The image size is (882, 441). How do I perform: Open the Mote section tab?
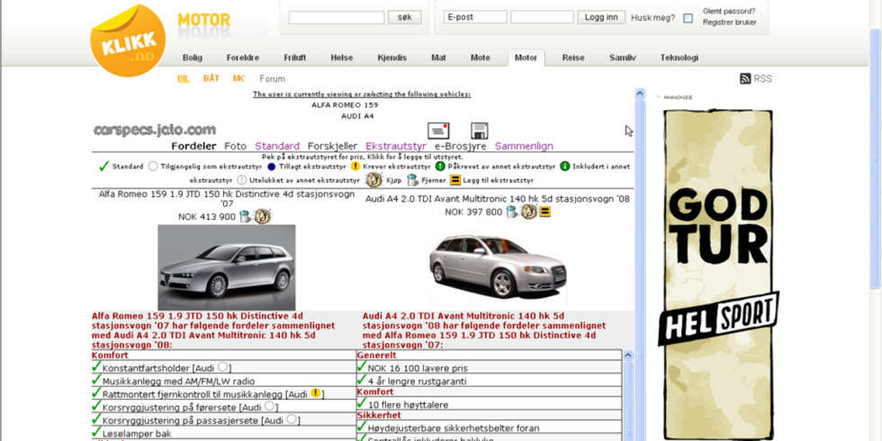tap(480, 58)
